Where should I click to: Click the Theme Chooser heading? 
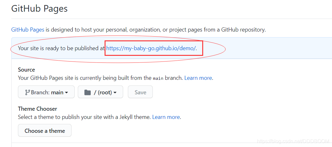(x=37, y=109)
